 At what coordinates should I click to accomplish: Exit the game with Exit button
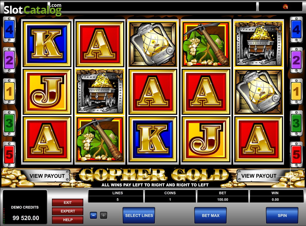(67, 203)
